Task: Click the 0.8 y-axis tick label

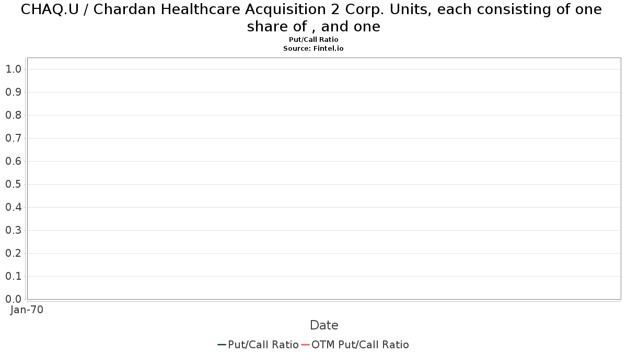Action: pyautogui.click(x=13, y=115)
